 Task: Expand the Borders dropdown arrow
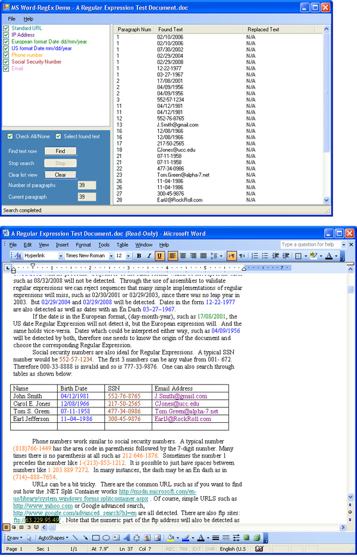(x=305, y=256)
